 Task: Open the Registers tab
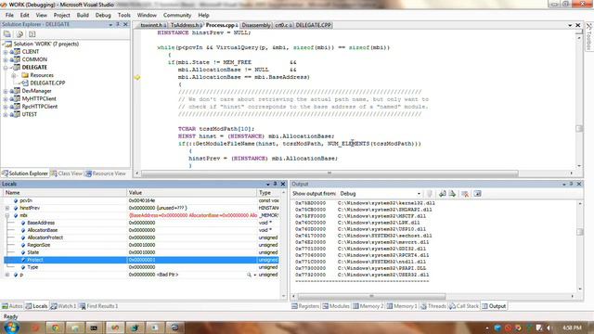305,306
